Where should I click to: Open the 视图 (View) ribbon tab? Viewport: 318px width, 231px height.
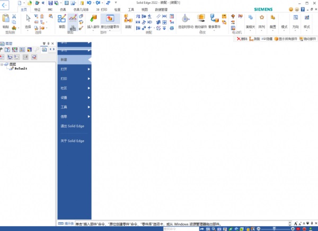(145, 10)
